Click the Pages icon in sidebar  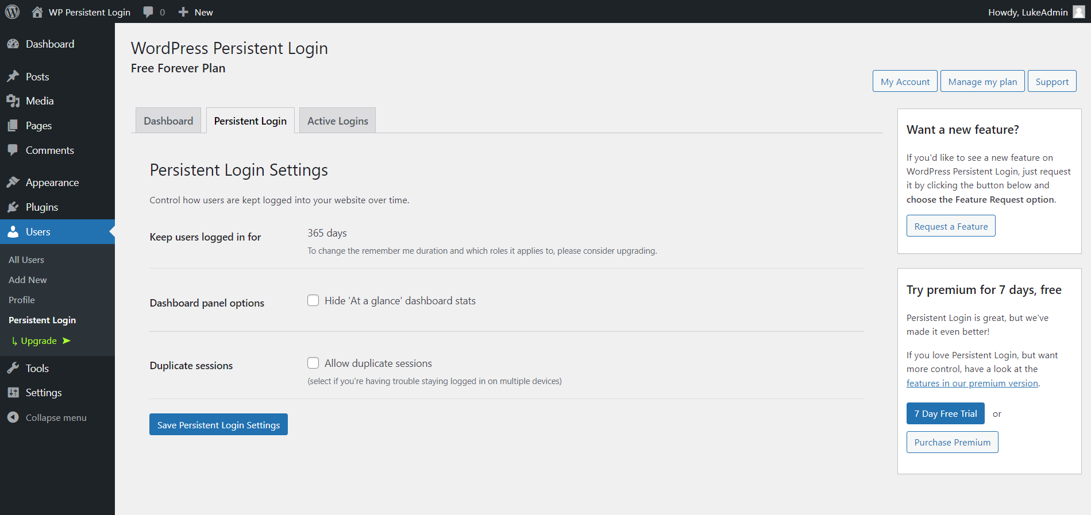pyautogui.click(x=13, y=126)
